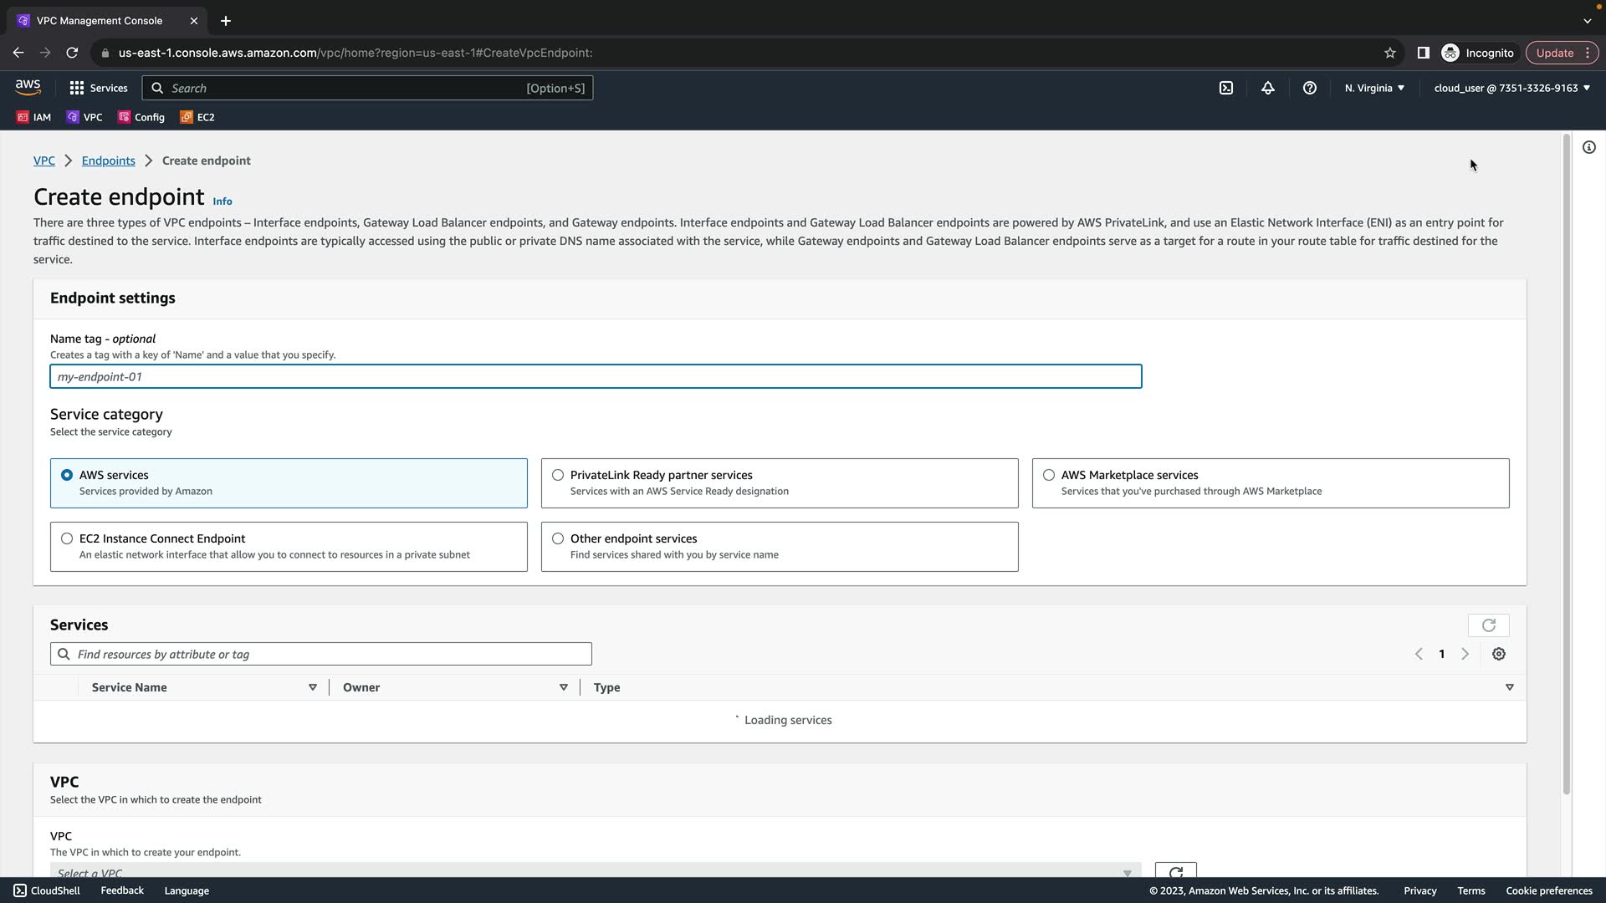Open the notifications bell

[1267, 88]
